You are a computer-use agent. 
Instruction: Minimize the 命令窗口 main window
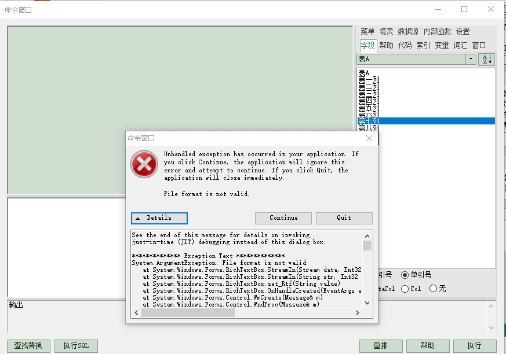point(438,9)
